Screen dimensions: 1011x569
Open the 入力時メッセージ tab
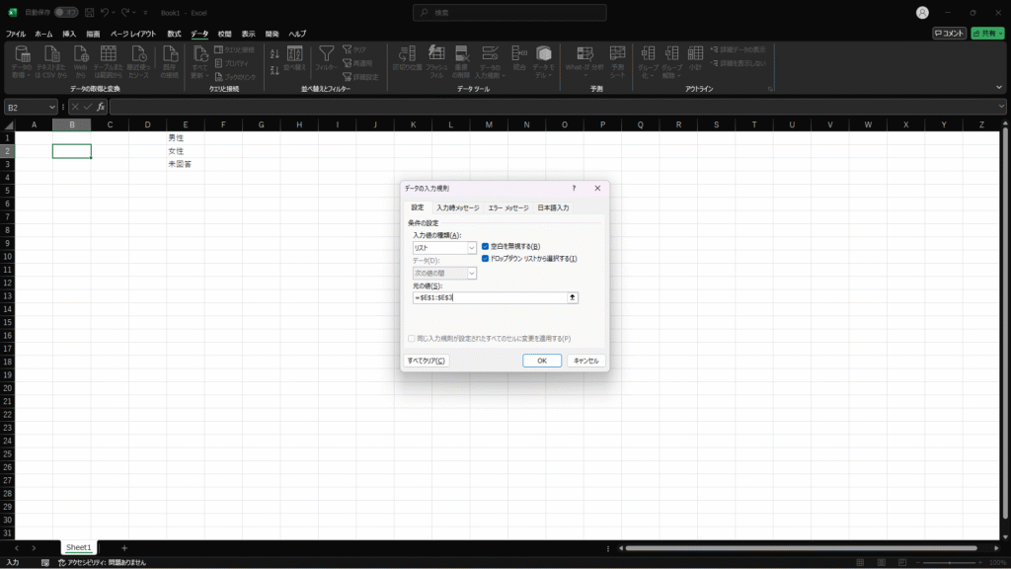pos(457,207)
